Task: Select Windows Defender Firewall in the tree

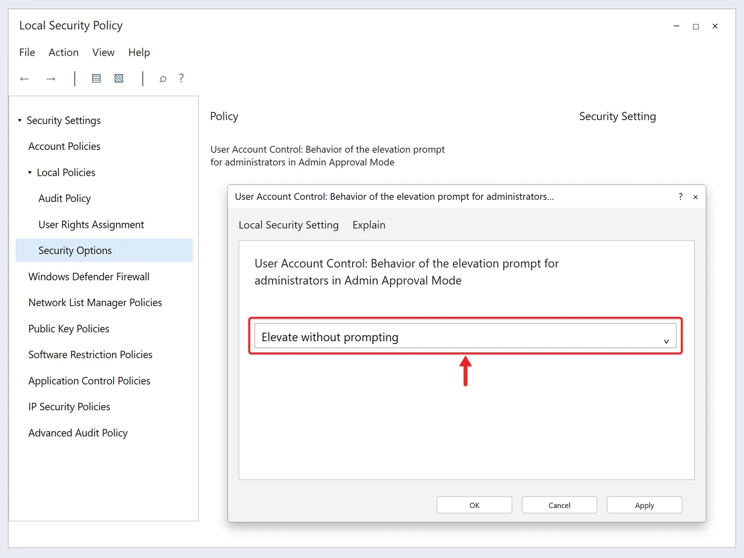Action: (89, 277)
